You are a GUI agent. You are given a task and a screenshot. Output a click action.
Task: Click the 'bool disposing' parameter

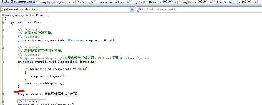(x=83, y=62)
